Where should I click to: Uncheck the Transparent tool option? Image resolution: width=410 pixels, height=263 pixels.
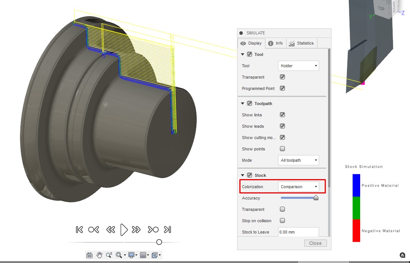point(282,77)
